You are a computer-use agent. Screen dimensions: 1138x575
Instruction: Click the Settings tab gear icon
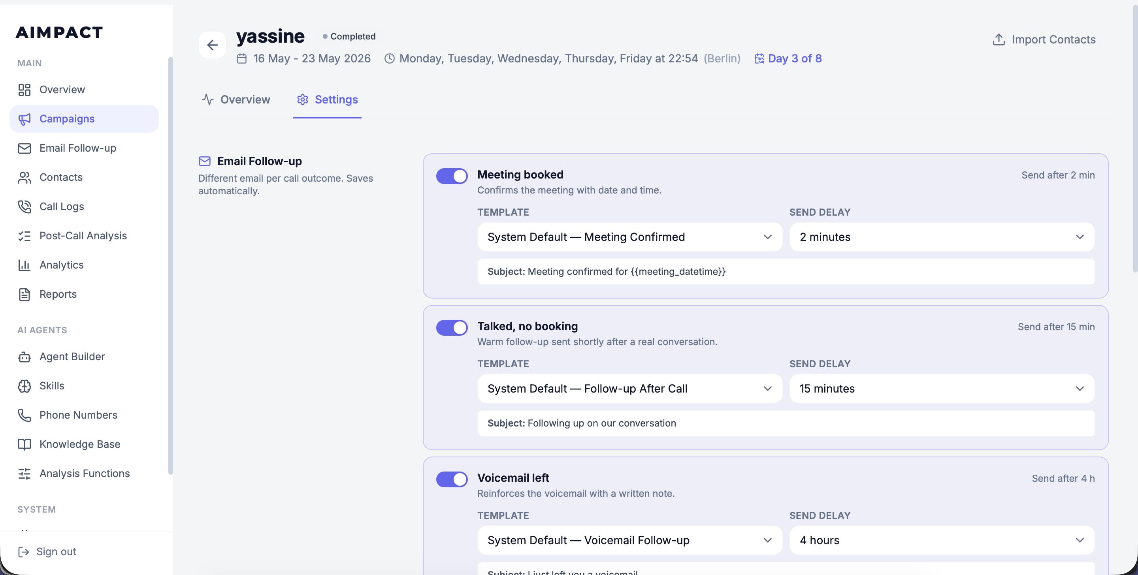(x=303, y=100)
